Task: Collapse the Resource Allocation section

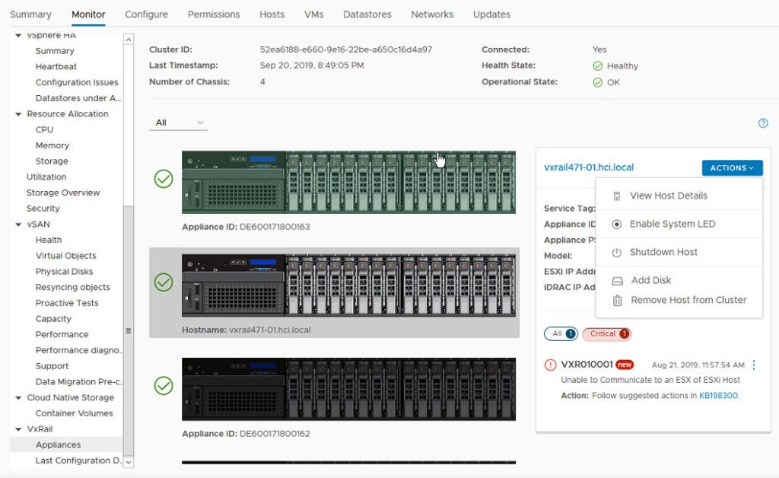Action: tap(18, 114)
